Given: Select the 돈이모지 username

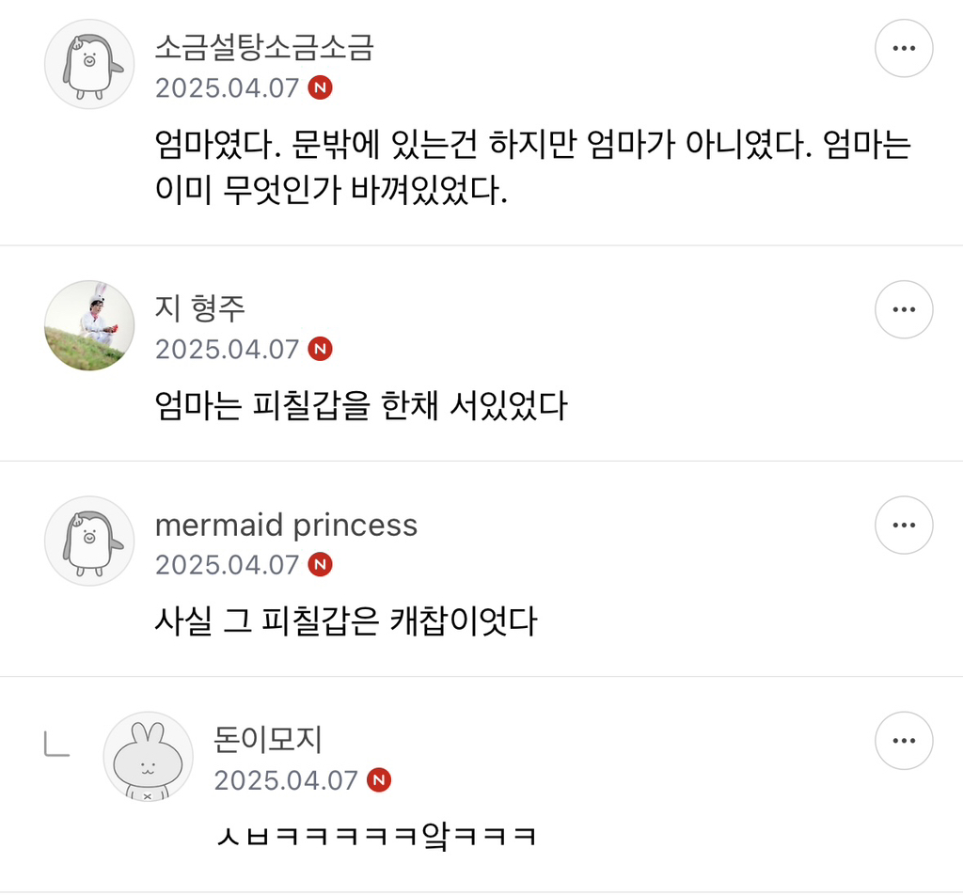Looking at the screenshot, I should tap(268, 740).
